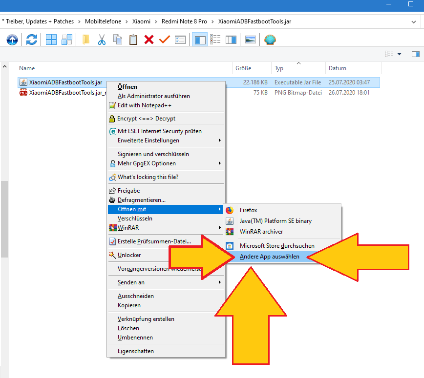
Task: Choose WinRAR archiver in submenu
Action: 282,232
